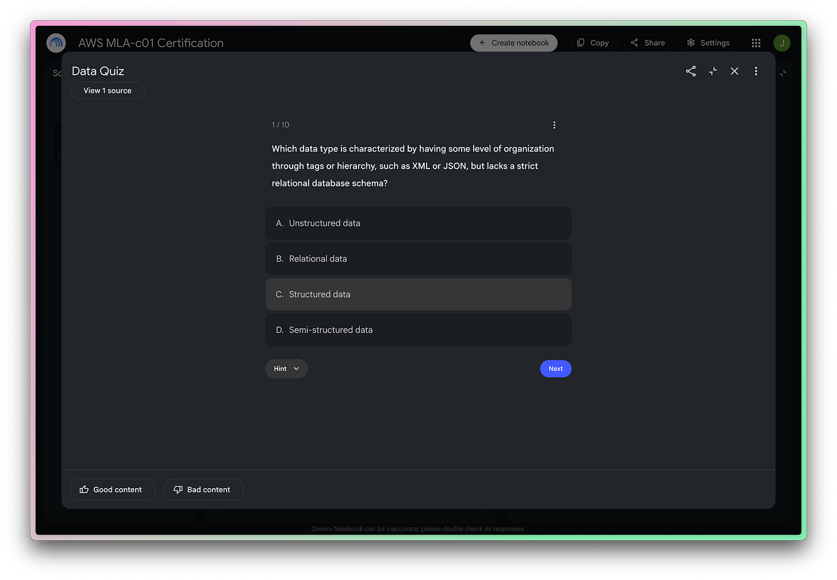
Task: Click the Copy notebook button
Action: click(x=594, y=43)
